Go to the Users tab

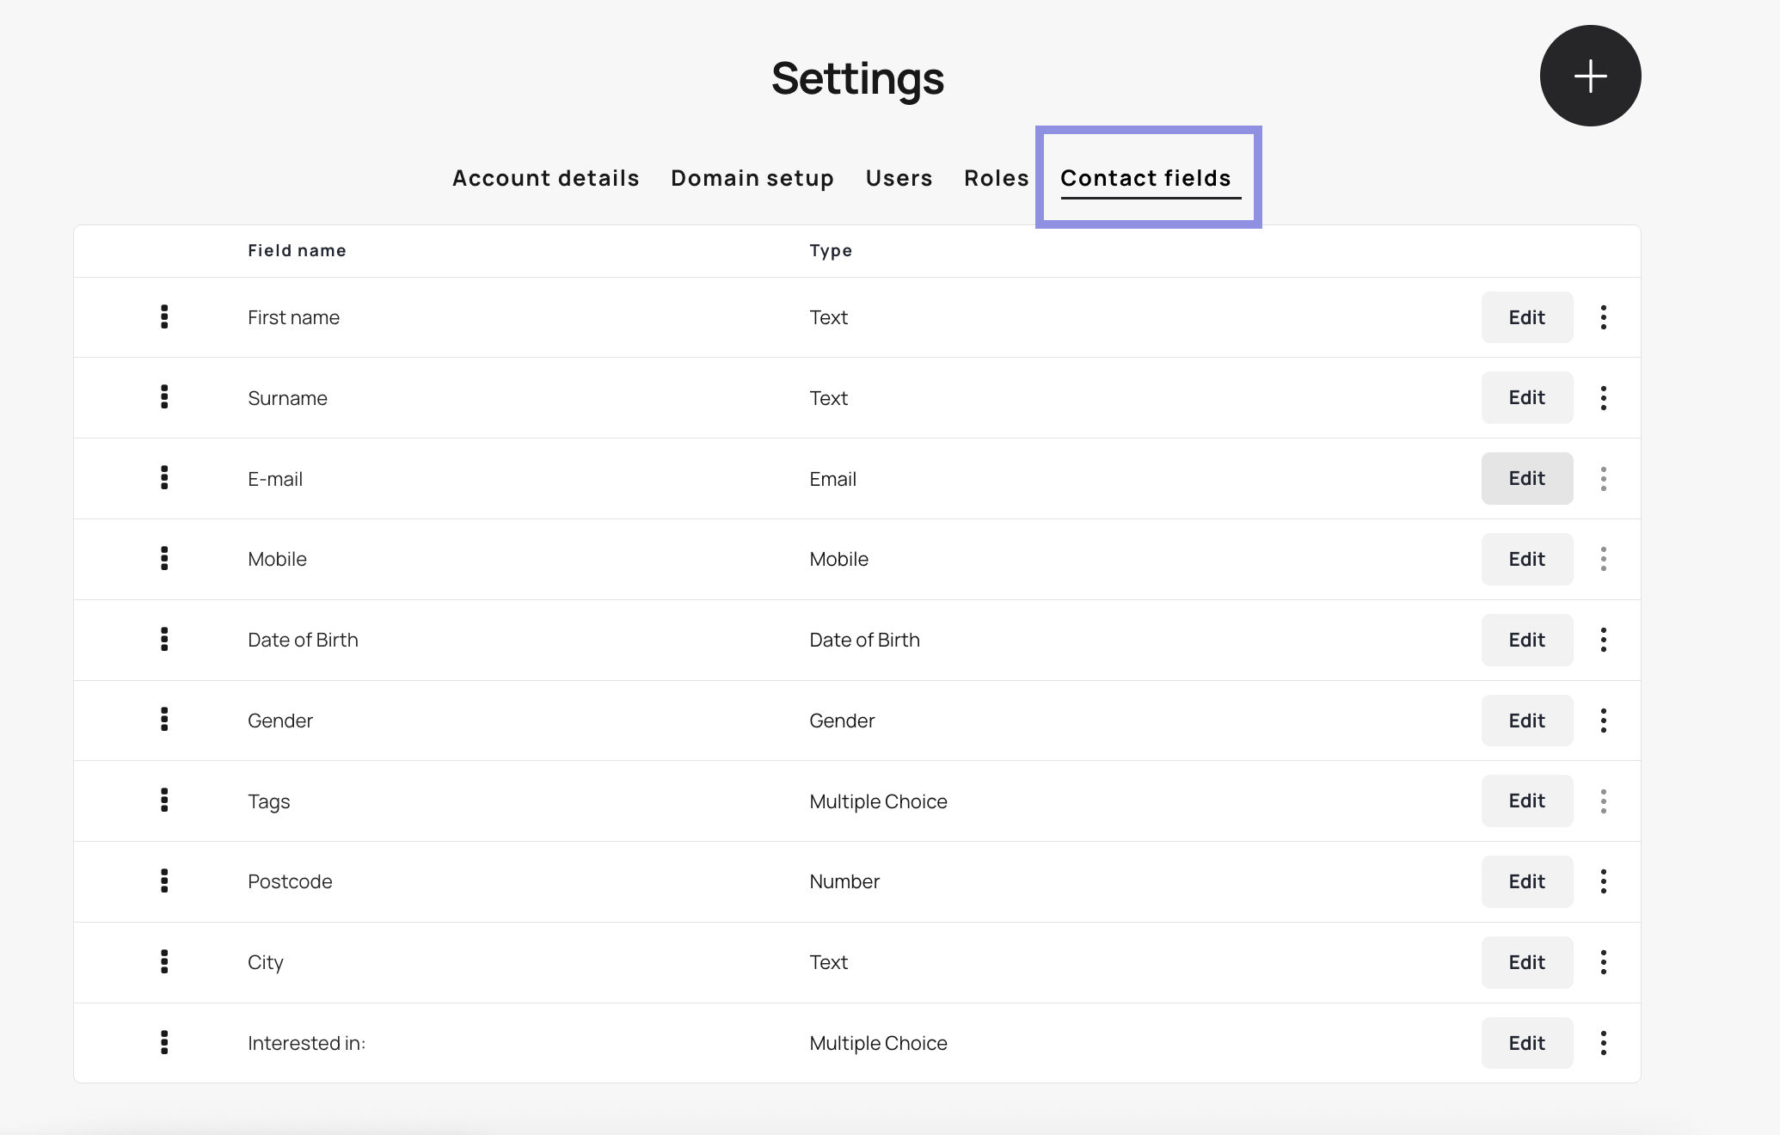(899, 178)
